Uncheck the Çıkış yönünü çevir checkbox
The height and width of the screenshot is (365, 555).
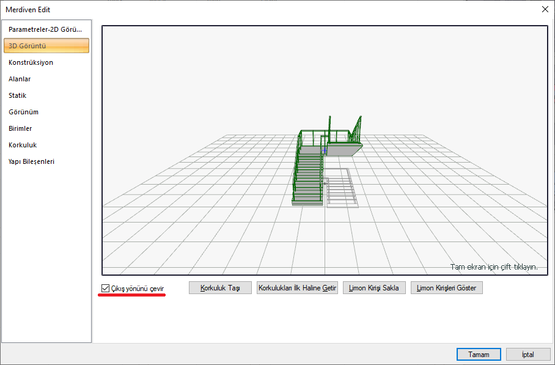(x=105, y=288)
